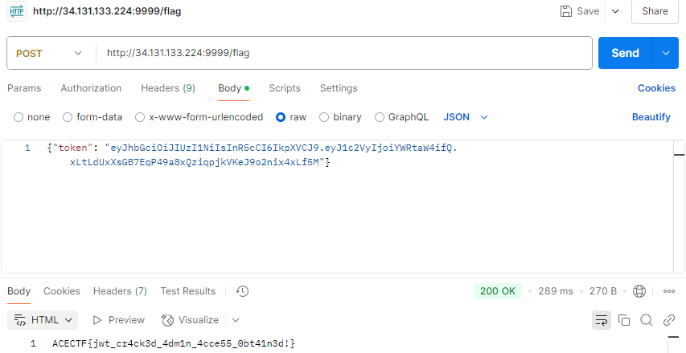
Task: Select the request Body tab
Action: (x=233, y=88)
